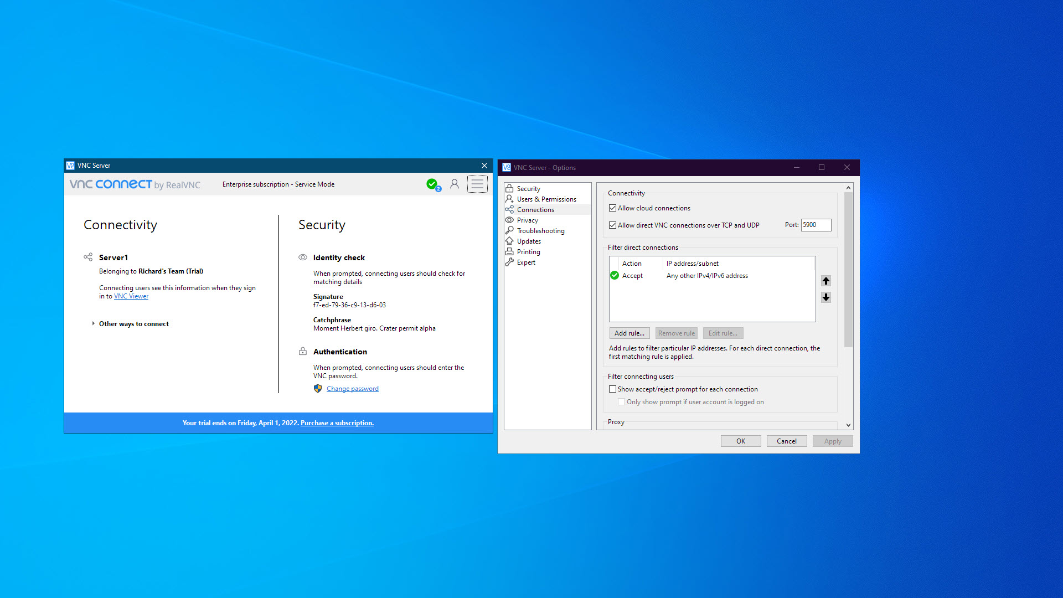Viewport: 1063px width, 598px height.
Task: Click the catchphrase Moment Herbert giro text
Action: pyautogui.click(x=374, y=328)
